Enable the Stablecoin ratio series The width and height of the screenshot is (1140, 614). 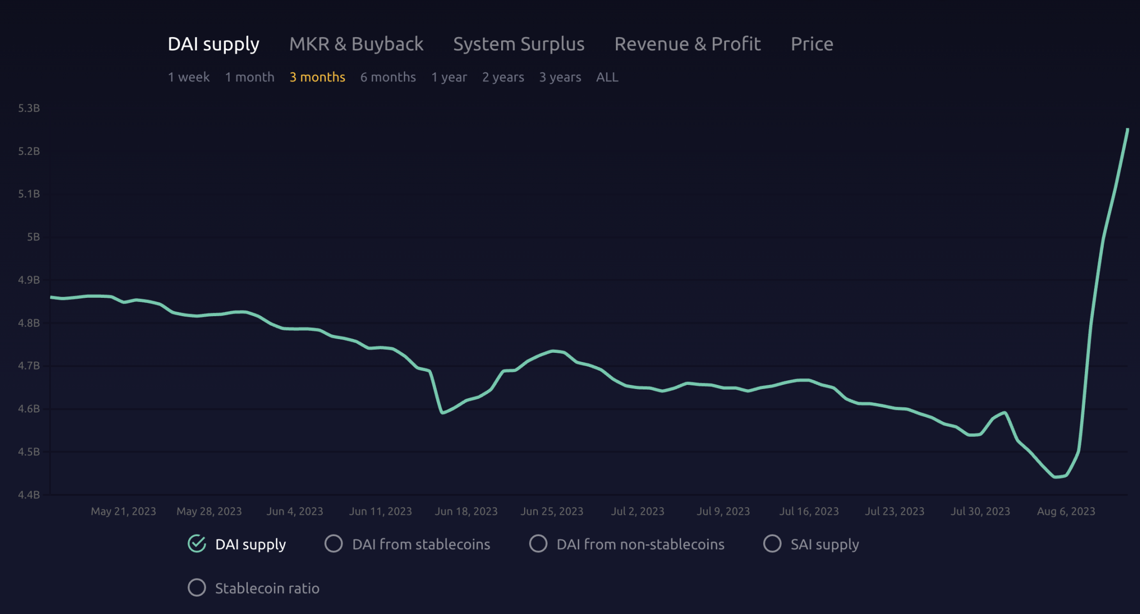pyautogui.click(x=197, y=588)
